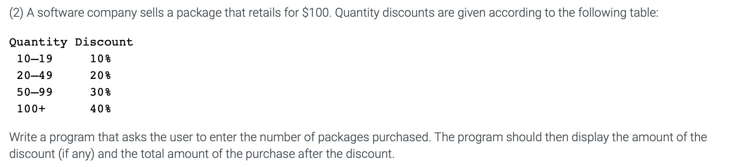Click the "(2)" problem number
Image resolution: width=729 pixels, height=167 pixels.
(x=16, y=13)
